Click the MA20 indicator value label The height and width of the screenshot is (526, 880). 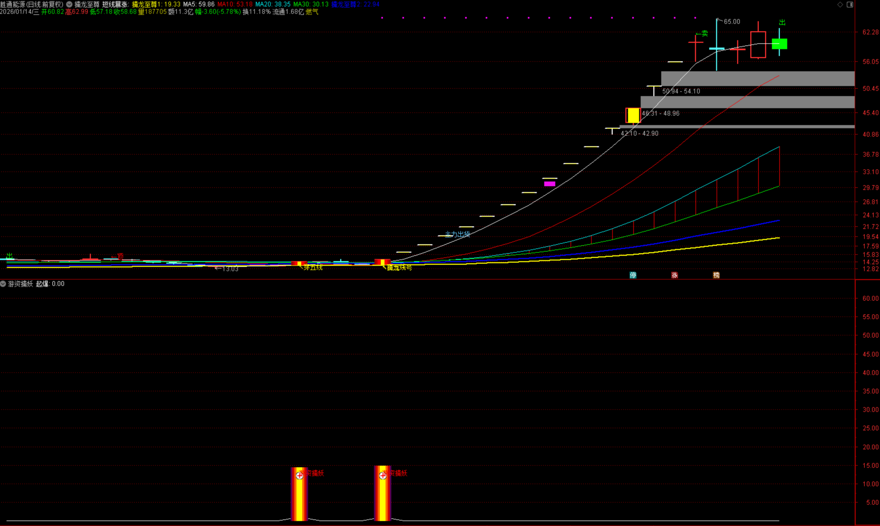(273, 4)
